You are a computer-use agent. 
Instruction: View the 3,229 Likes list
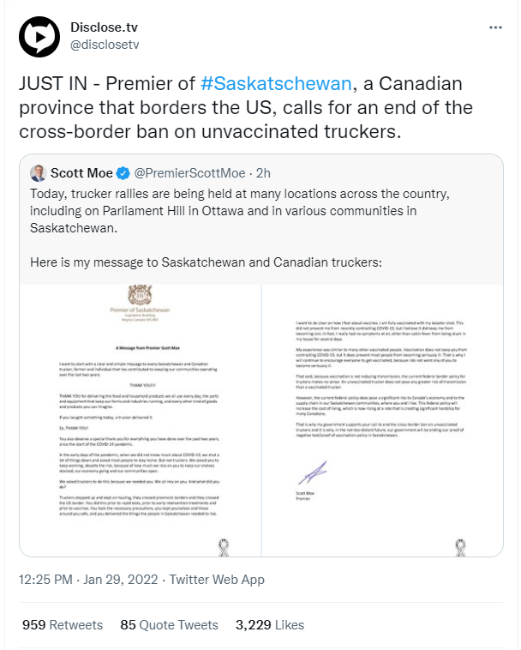[x=270, y=625]
